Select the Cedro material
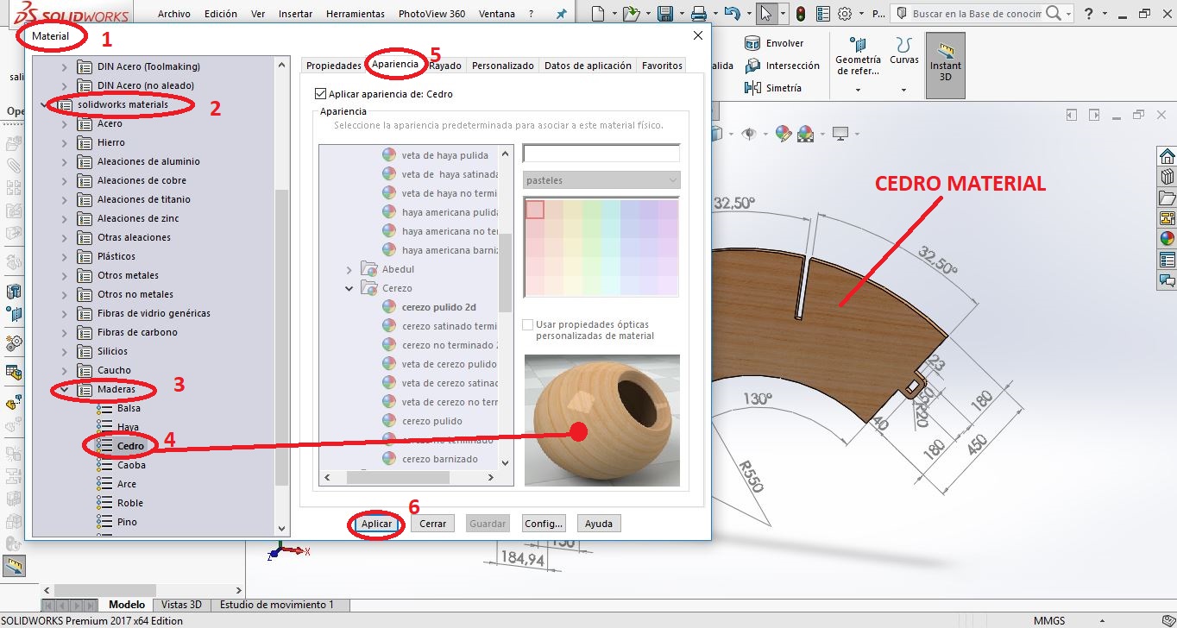Viewport: 1177px width, 628px height. pos(130,446)
